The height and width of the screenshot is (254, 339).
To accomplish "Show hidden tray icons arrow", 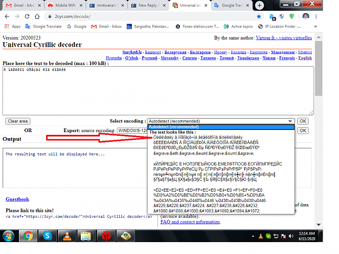I will [253, 236].
